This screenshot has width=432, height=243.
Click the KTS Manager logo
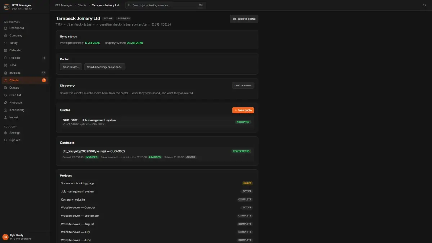6,7
